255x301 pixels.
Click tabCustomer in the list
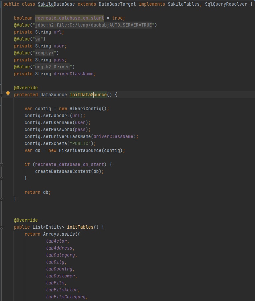pyautogui.click(x=60, y=276)
